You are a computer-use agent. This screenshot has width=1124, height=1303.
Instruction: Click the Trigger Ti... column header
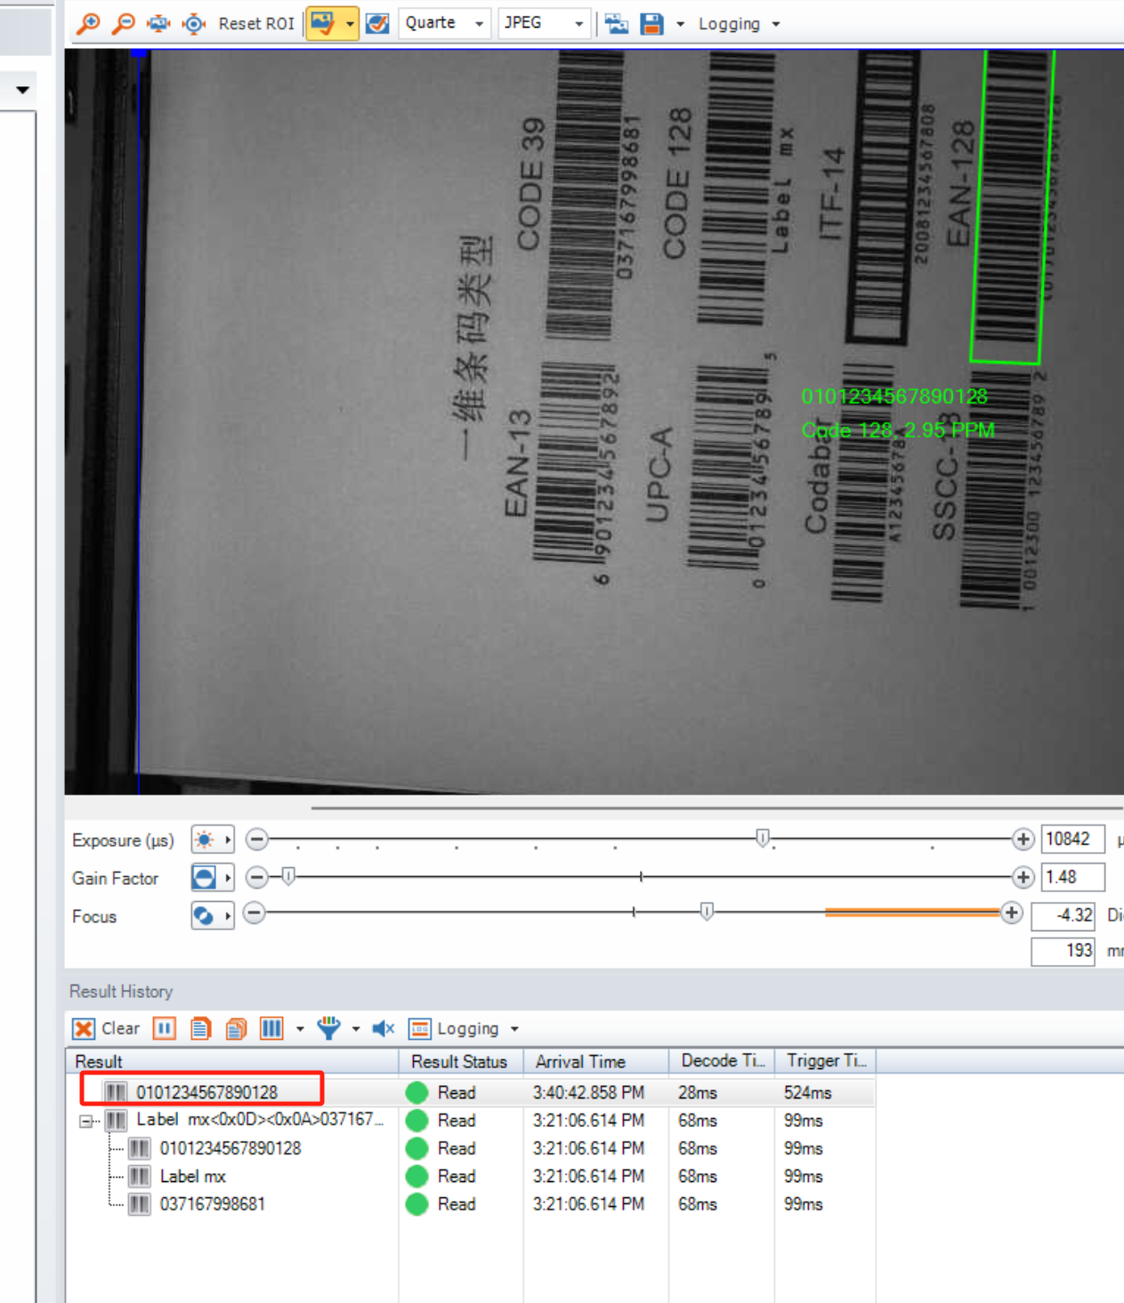pyautogui.click(x=825, y=1061)
